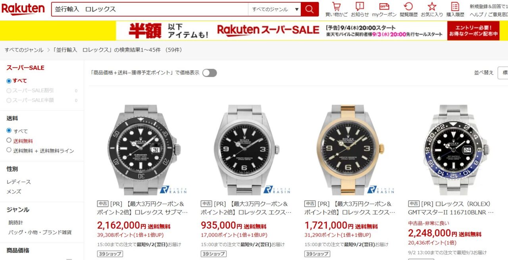
Task: Toggle the price display with points switch
Action: (210, 73)
